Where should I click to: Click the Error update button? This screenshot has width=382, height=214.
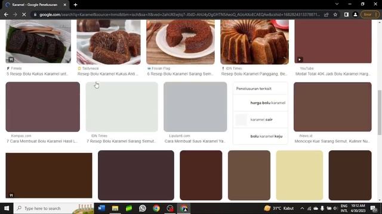370,14
